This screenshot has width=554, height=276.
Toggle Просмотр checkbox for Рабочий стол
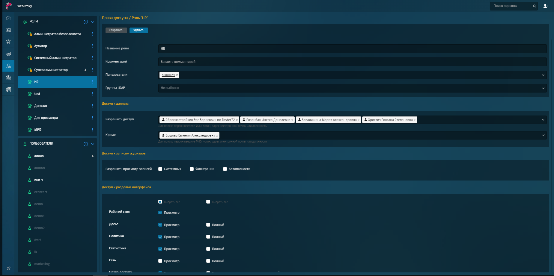[160, 213]
